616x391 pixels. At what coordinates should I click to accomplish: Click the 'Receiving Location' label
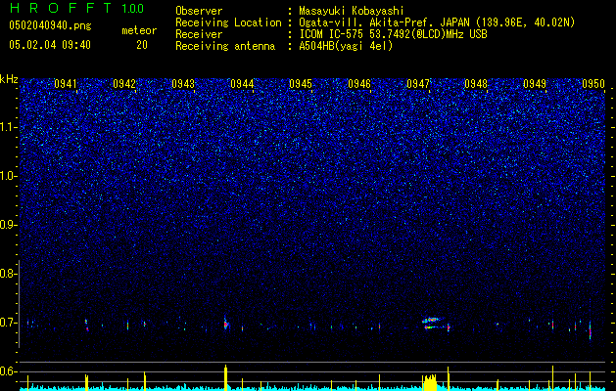pyautogui.click(x=228, y=22)
